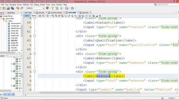Toggle Rectangular Selection in editor toolbar
This screenshot has height=100, width=179.
[65, 16]
